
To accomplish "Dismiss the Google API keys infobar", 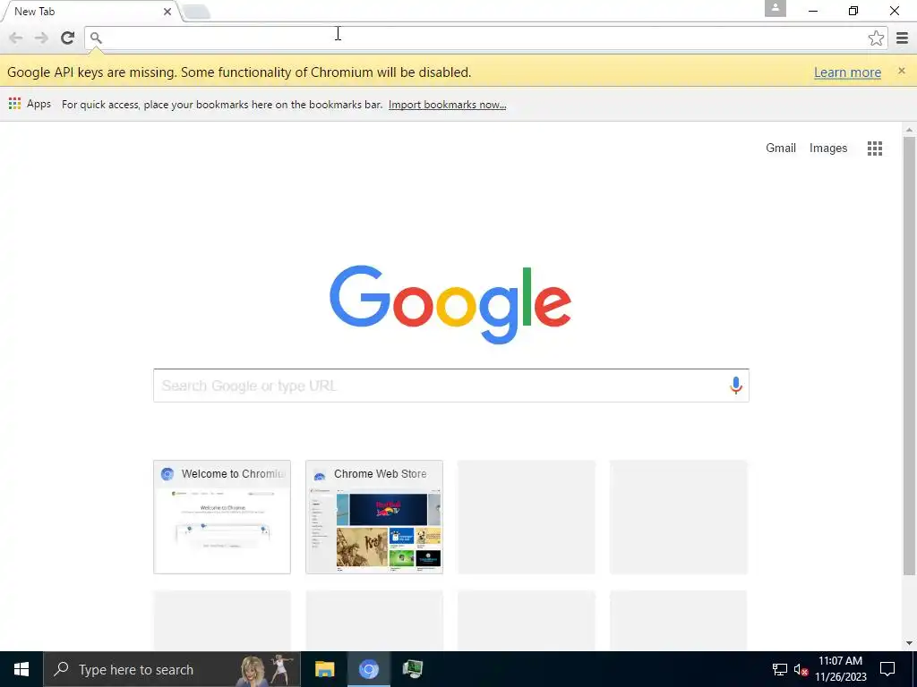I will [901, 71].
